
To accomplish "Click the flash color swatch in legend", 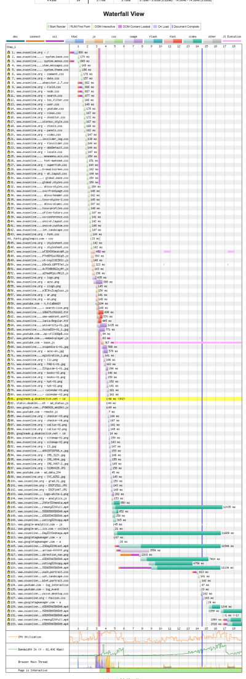I will [x=153, y=41].
